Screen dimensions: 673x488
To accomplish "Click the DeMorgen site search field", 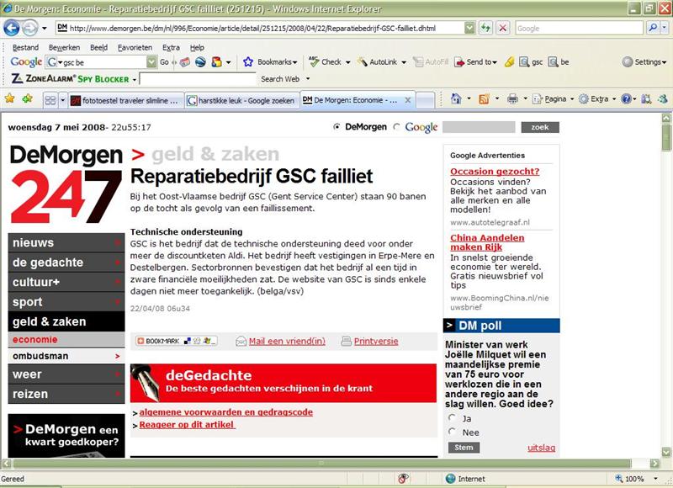I will pos(479,127).
